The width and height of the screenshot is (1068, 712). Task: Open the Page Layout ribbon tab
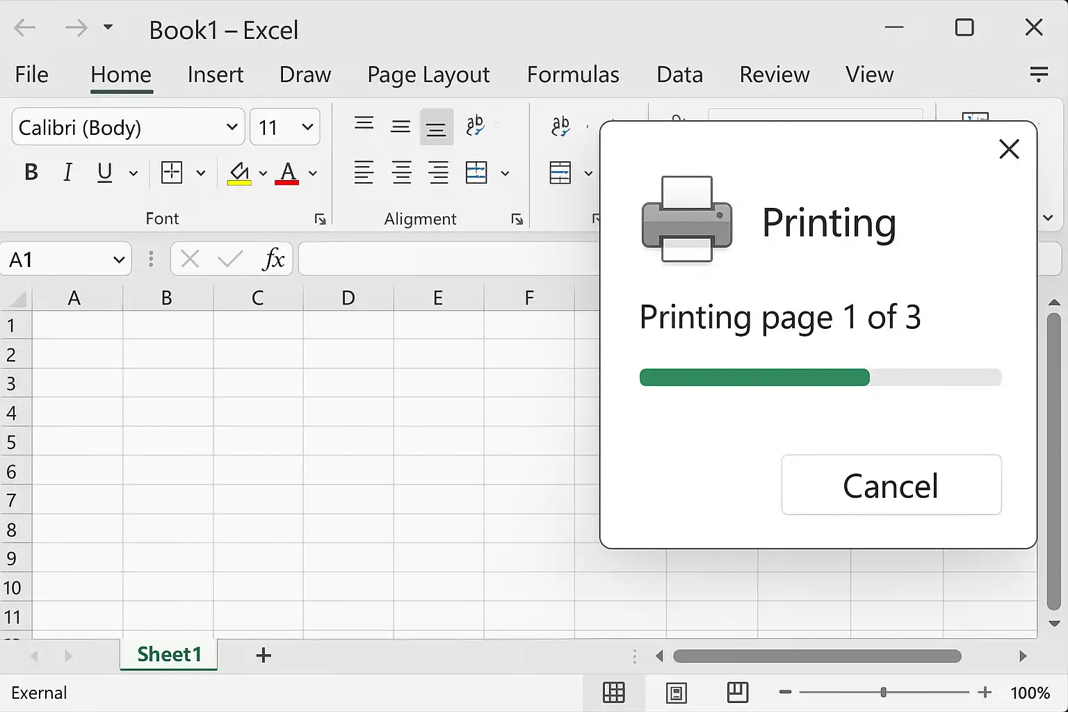428,74
